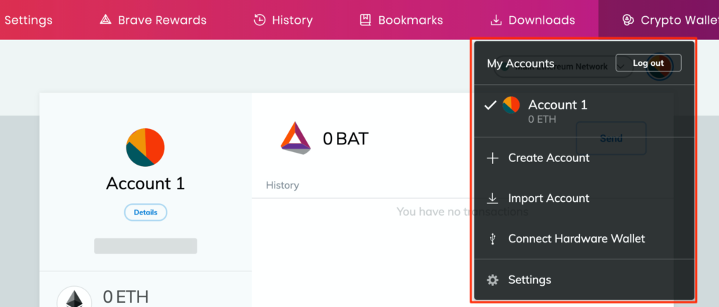Click the Crypto Wallets icon
719x307 pixels.
coord(628,20)
